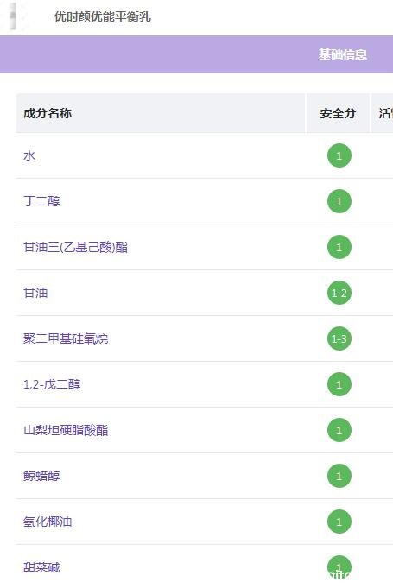Open the 甘油 ingredient link
Image resolution: width=393 pixels, height=588 pixels.
pyautogui.click(x=35, y=293)
